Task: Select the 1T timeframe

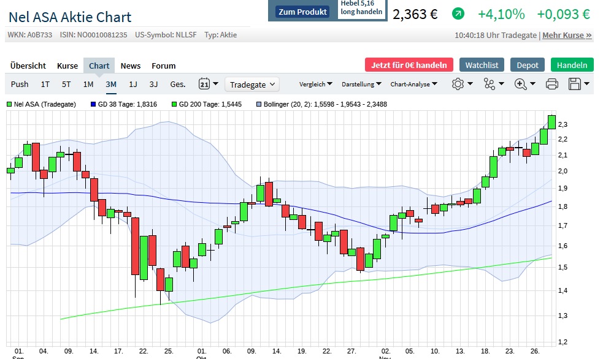Action: (45, 84)
